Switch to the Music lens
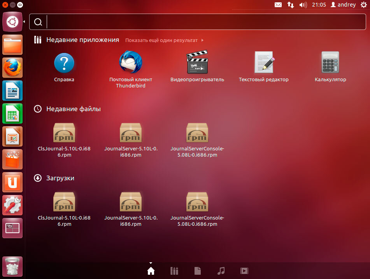The image size is (370, 279). [x=221, y=271]
